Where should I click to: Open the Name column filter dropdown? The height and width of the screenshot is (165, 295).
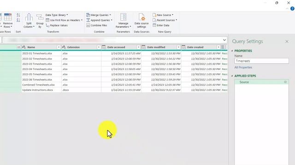[x=59, y=47]
